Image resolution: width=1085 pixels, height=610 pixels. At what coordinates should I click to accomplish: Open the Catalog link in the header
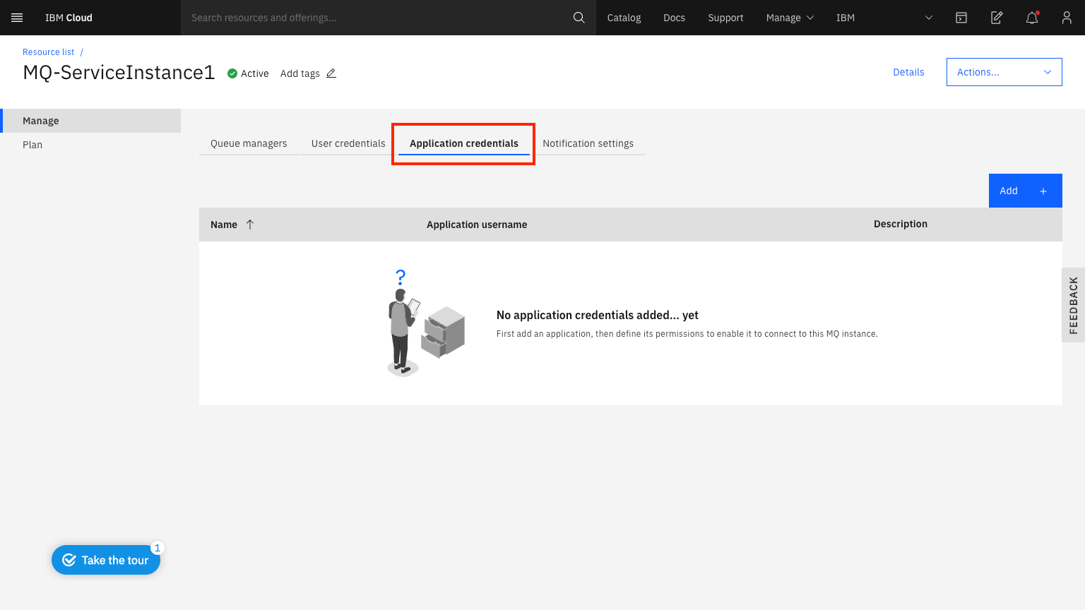624,18
